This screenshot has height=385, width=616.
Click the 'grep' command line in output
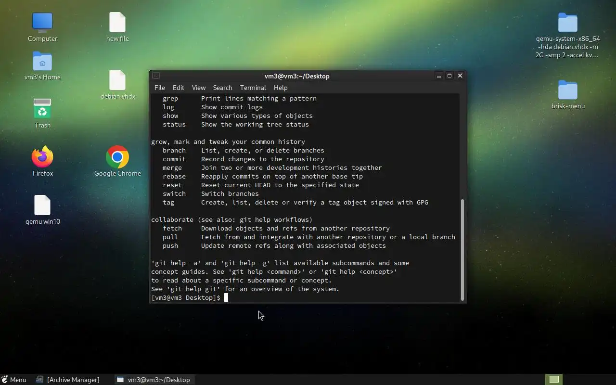pos(240,99)
